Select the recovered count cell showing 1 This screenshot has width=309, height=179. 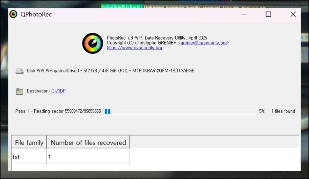pos(88,157)
